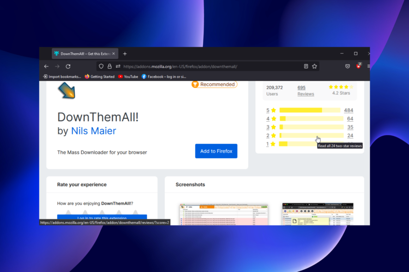Open the Pocket save icon
Screen dimensions: 409x272
348,66
